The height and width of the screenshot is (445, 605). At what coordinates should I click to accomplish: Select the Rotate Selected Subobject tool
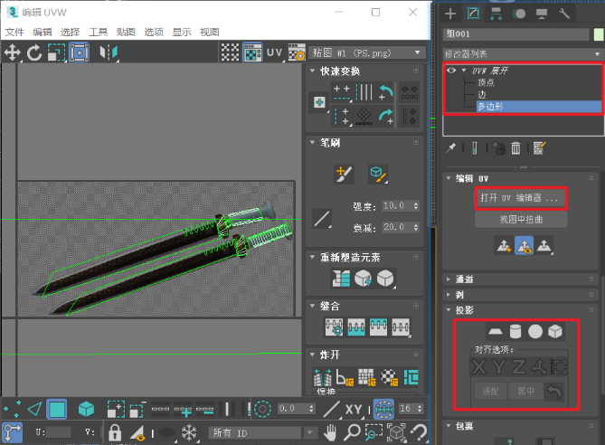(34, 52)
